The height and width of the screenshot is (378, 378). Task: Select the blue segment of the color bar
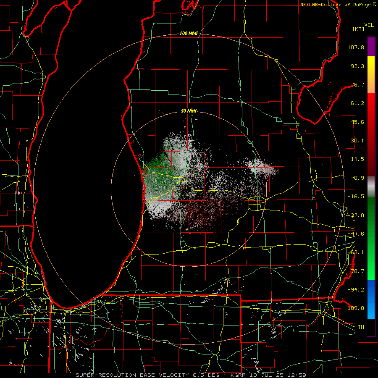click(371, 299)
